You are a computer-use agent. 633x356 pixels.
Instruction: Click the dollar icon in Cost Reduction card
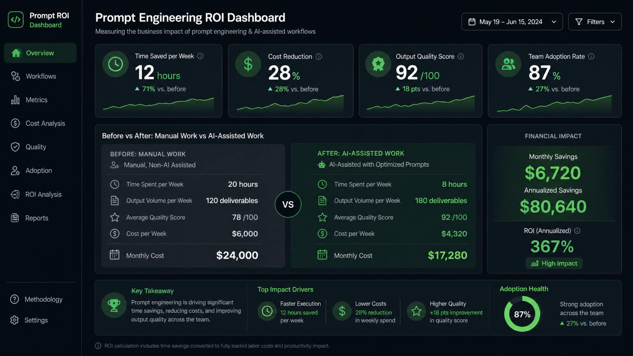[248, 64]
